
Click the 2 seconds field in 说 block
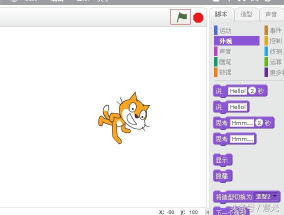pyautogui.click(x=252, y=90)
